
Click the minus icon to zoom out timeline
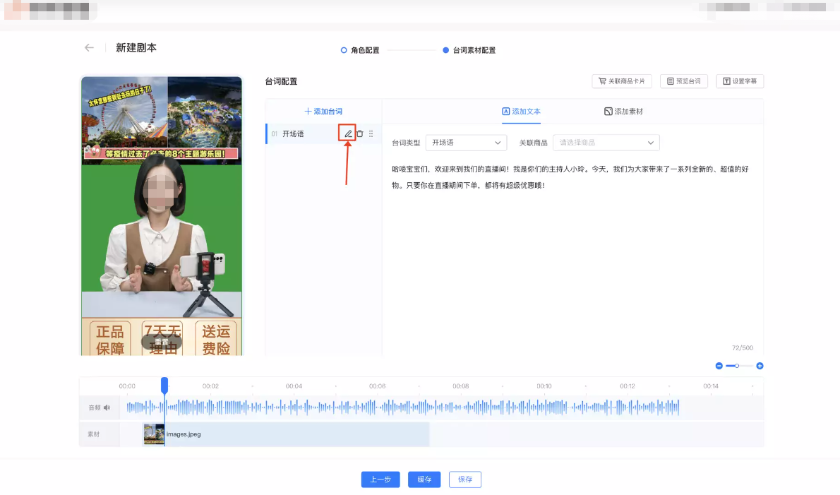click(x=719, y=366)
